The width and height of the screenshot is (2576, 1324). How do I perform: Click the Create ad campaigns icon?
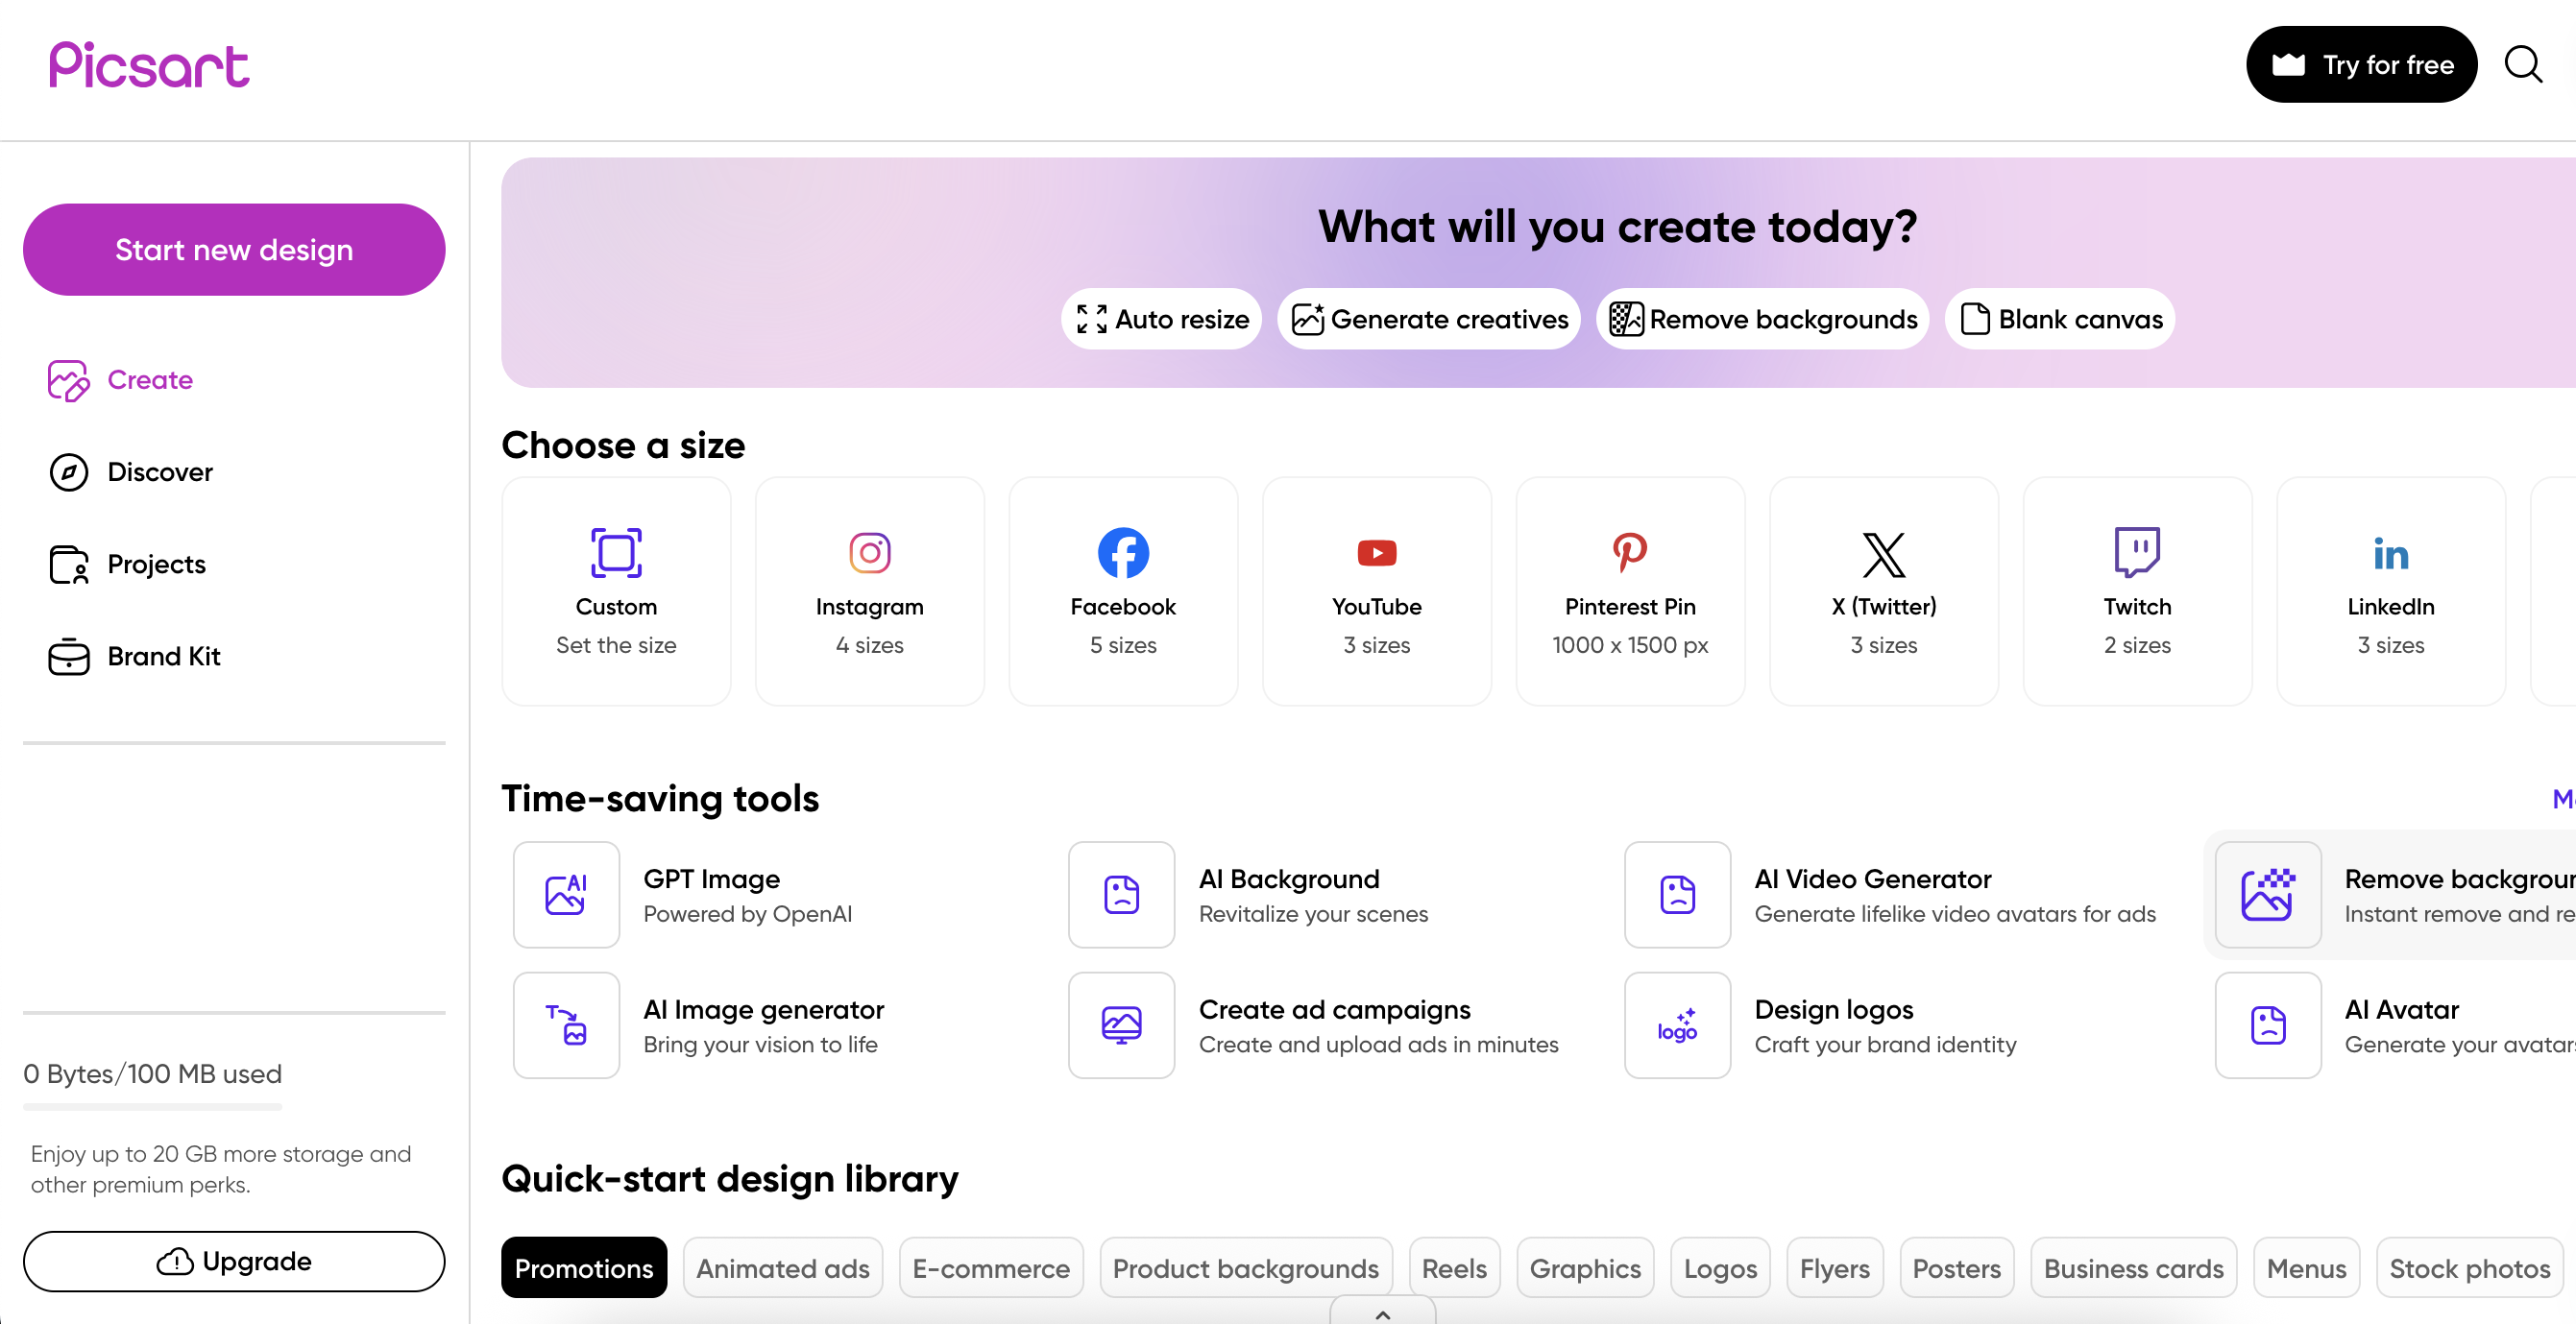(1121, 1025)
